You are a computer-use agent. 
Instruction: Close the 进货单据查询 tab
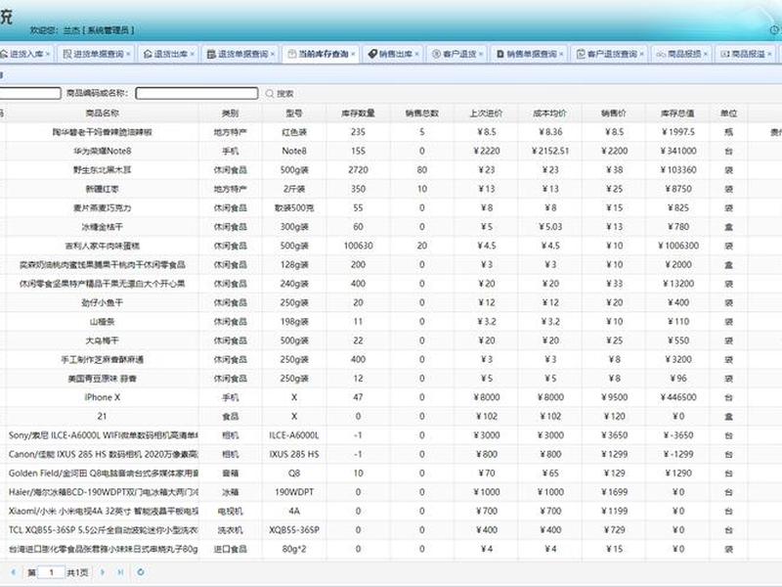(128, 54)
